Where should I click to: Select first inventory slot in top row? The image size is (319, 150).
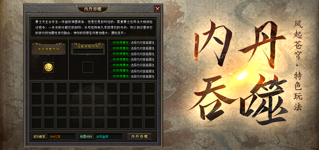coord(36,88)
